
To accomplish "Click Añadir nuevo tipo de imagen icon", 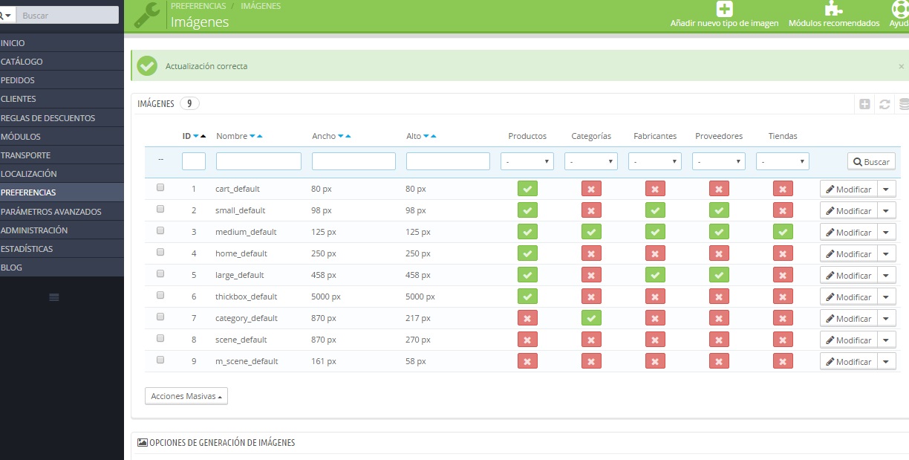I will point(724,9).
